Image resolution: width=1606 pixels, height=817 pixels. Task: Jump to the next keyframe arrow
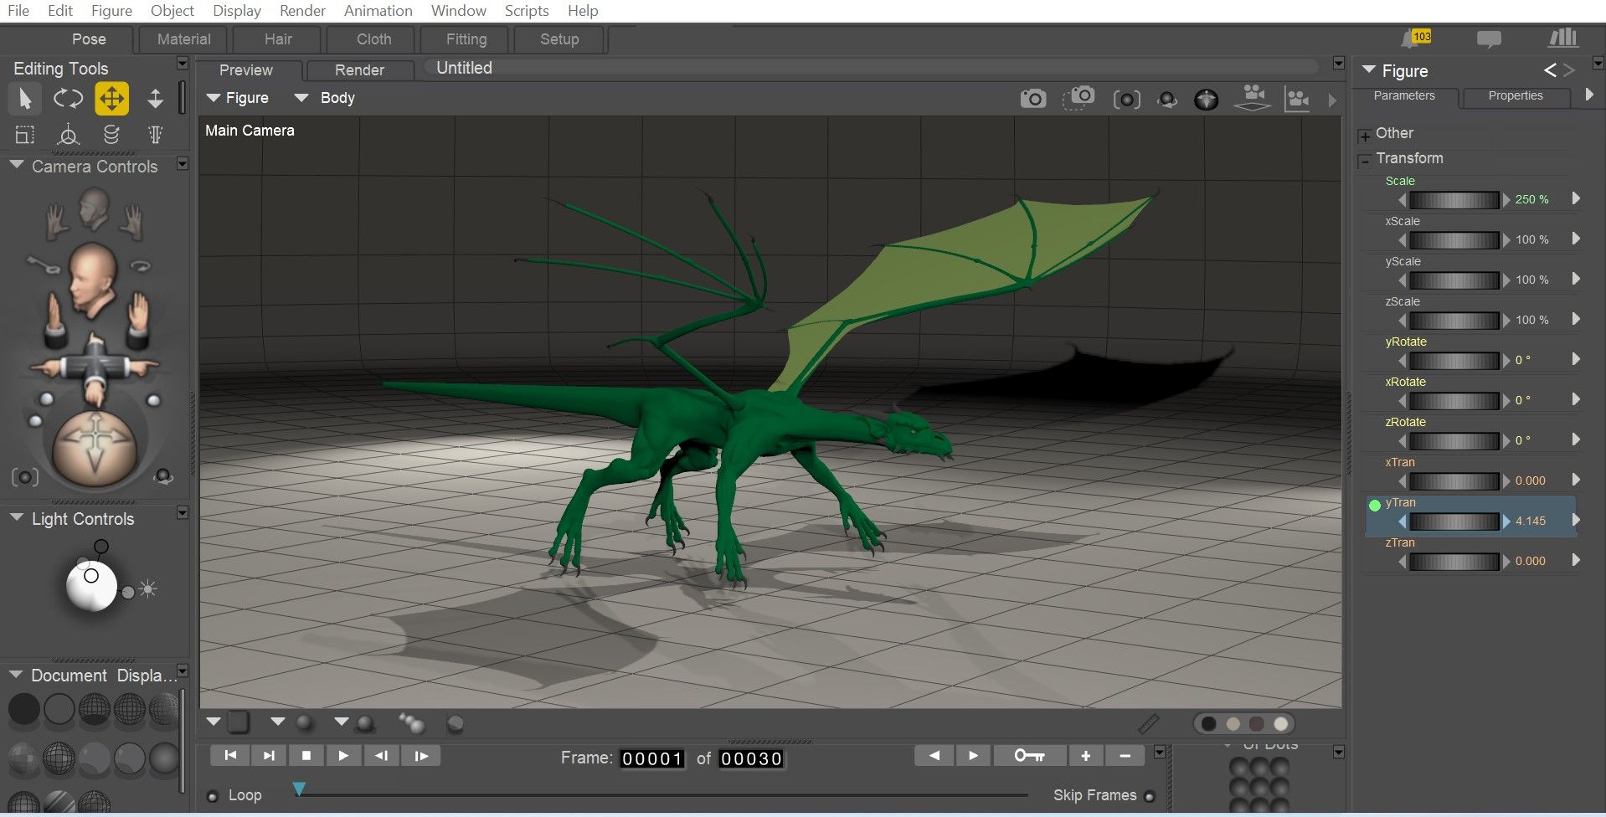coord(973,756)
